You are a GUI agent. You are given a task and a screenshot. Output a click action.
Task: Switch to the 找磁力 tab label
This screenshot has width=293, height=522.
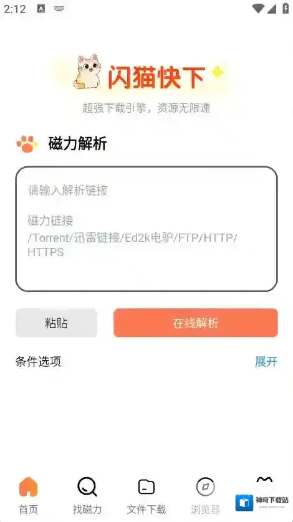pyautogui.click(x=87, y=510)
